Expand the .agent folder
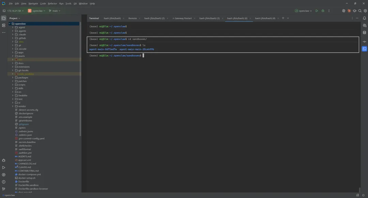 [x=13, y=28]
